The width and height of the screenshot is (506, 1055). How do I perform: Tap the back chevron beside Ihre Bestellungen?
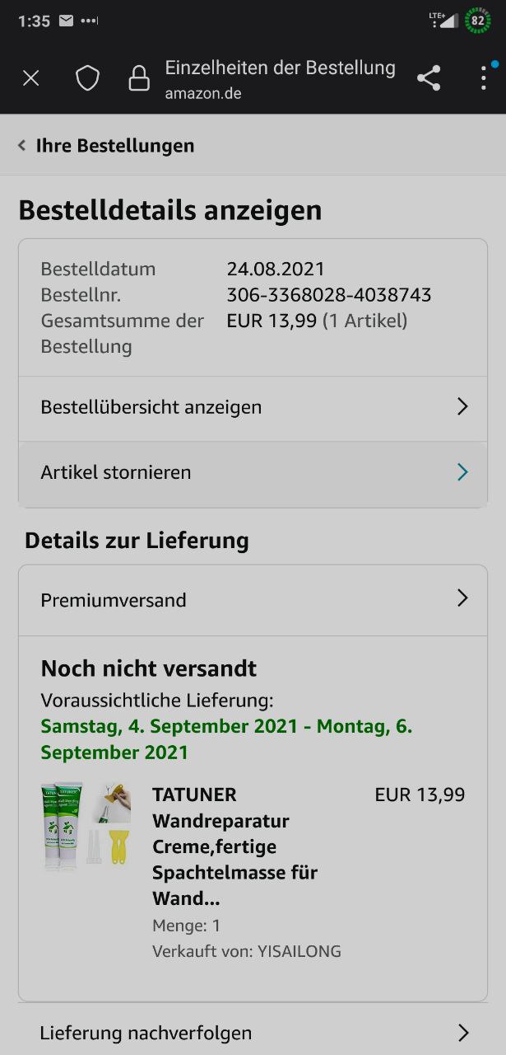pyautogui.click(x=22, y=146)
